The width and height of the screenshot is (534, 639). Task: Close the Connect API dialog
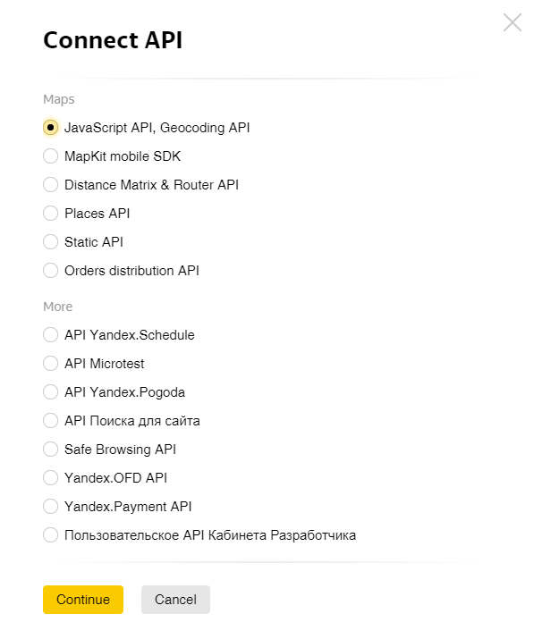coord(513,22)
